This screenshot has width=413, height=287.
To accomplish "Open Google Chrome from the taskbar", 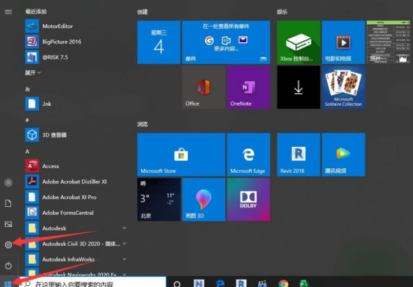I will point(283,284).
